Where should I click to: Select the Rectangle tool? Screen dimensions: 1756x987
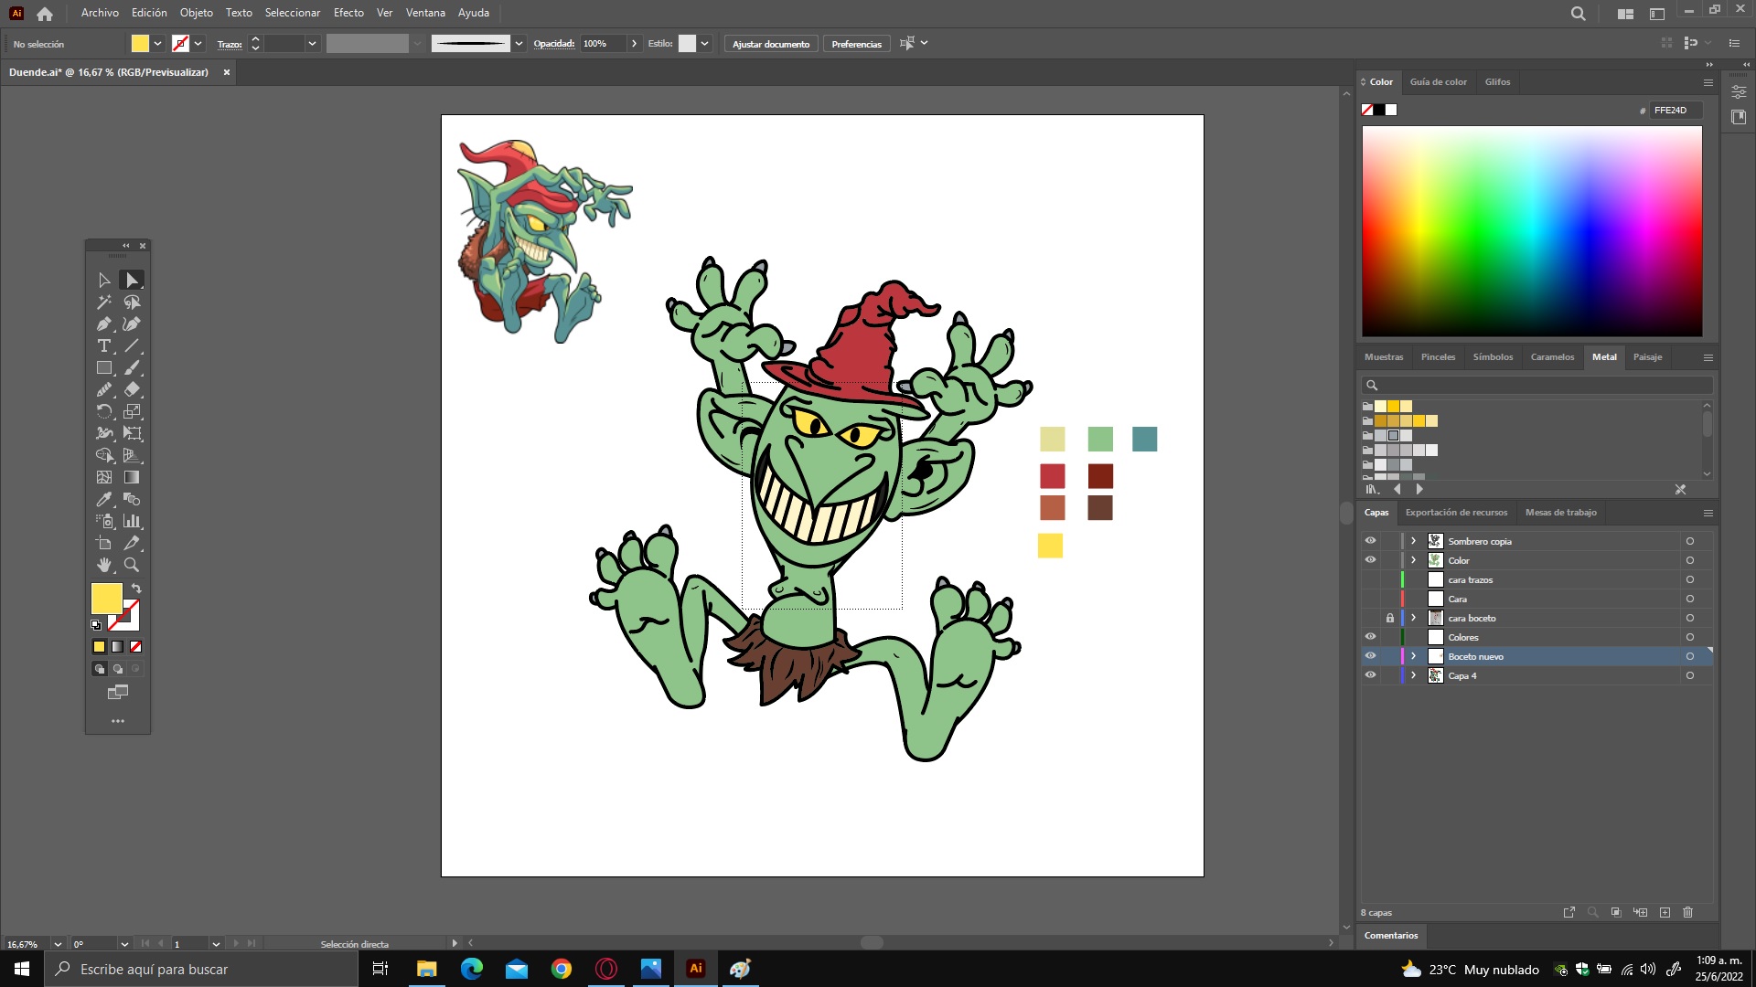tap(104, 367)
